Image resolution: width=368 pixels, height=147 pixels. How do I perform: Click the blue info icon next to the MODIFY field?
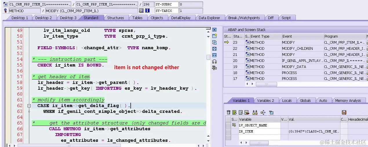click(147, 11)
